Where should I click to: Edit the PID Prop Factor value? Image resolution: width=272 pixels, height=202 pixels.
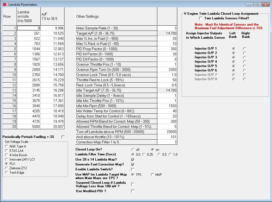[167, 49]
